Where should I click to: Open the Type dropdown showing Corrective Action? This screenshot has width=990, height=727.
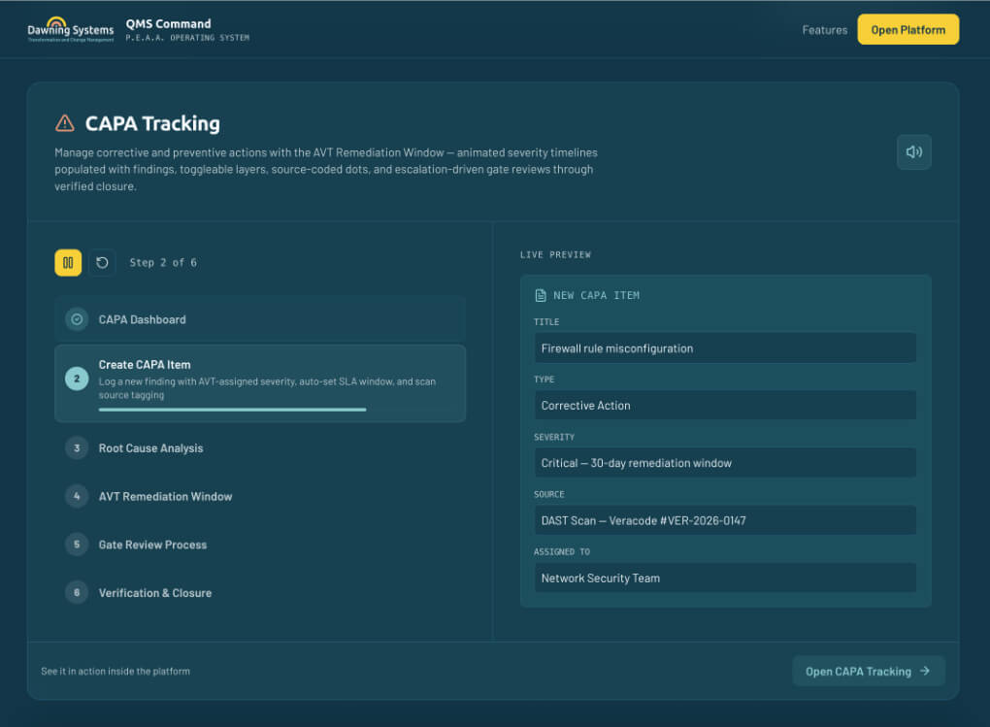click(725, 405)
